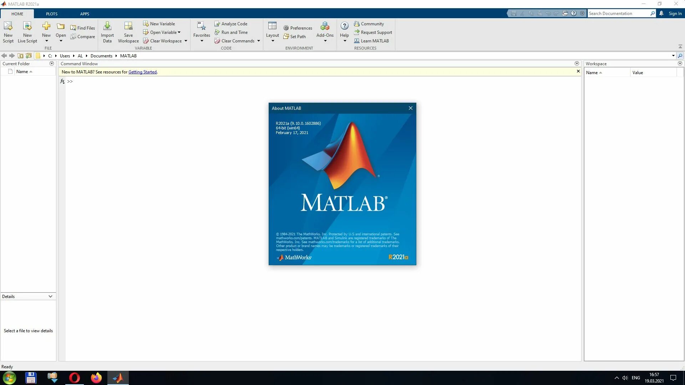685x385 pixels.
Task: Switch to the APPS tab
Action: [x=85, y=14]
